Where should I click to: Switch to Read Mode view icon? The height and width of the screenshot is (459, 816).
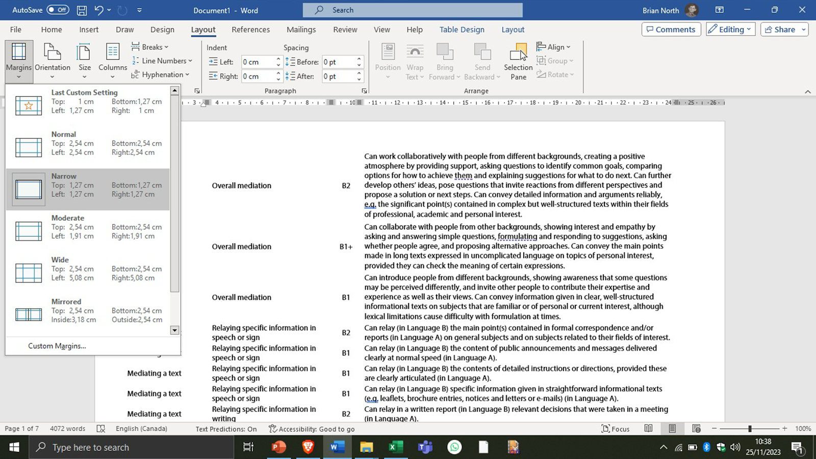click(x=648, y=429)
